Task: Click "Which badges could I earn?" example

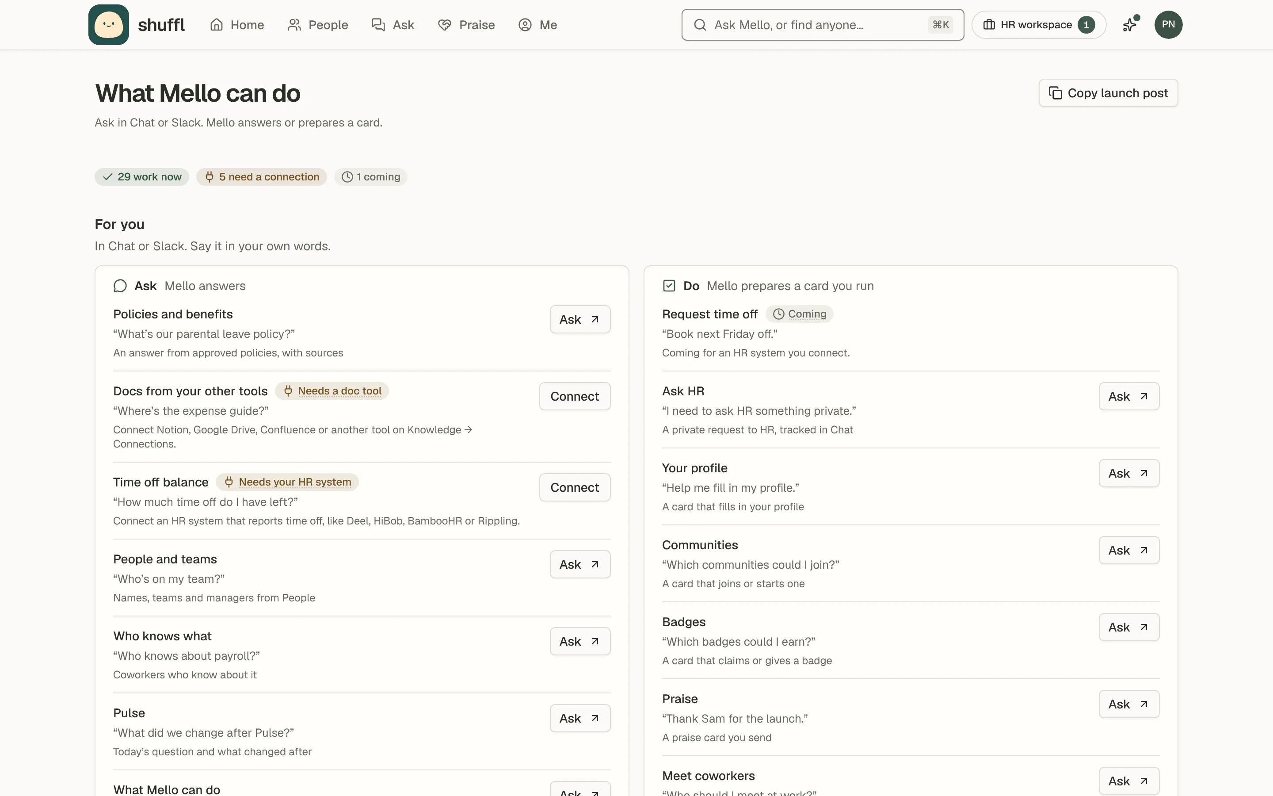Action: 739,642
